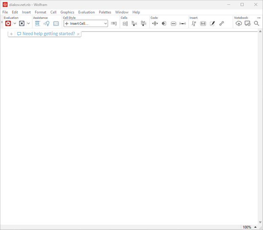Open the documentation book icon
This screenshot has height=230, width=263.
(56, 23)
